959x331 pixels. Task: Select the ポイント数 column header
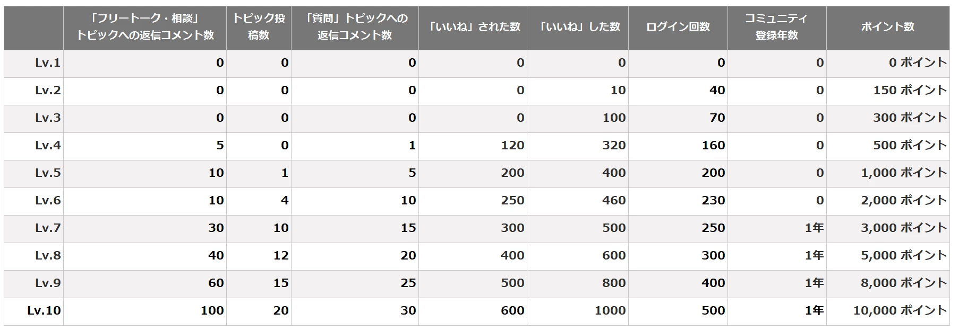tap(887, 26)
